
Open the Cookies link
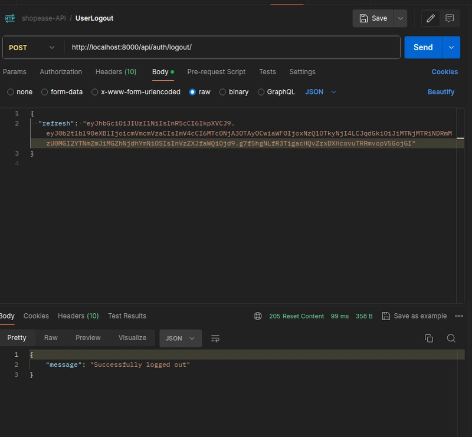click(445, 72)
